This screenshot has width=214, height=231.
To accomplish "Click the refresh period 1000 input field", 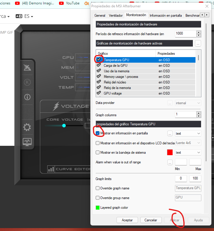I will coord(186,34).
